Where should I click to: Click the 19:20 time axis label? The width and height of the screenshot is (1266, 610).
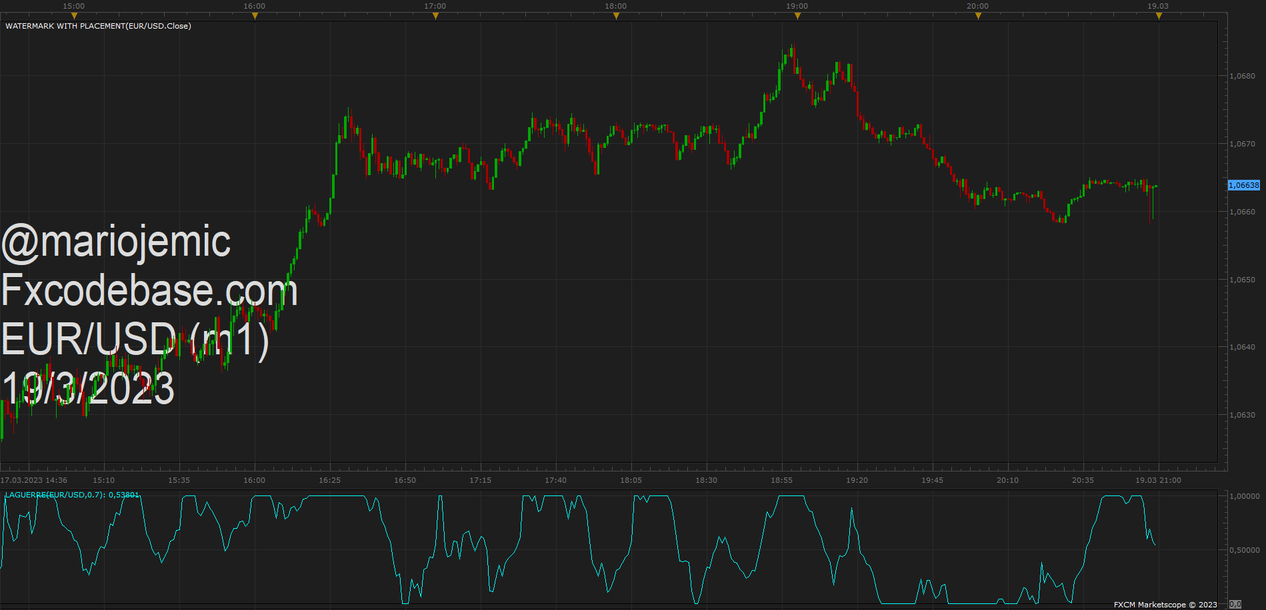[x=857, y=480]
